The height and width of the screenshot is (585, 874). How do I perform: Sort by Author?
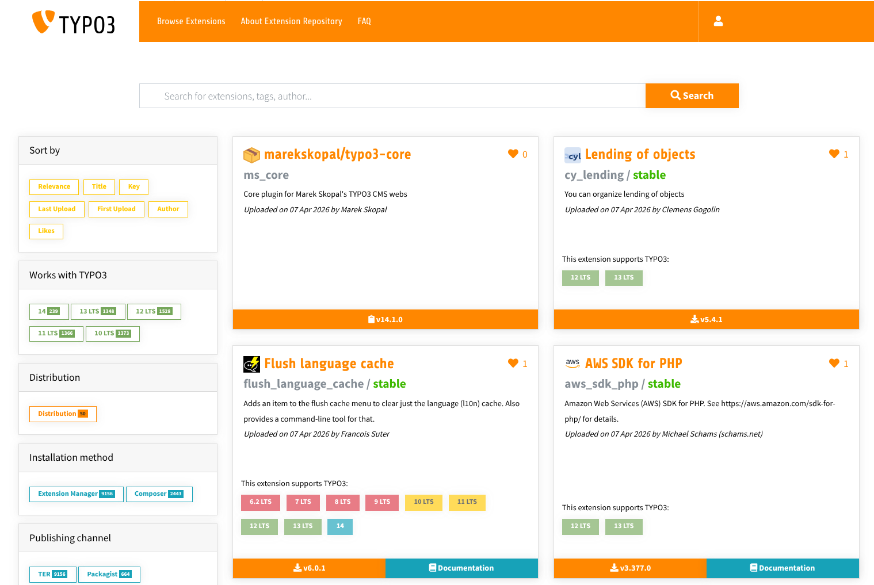[168, 209]
